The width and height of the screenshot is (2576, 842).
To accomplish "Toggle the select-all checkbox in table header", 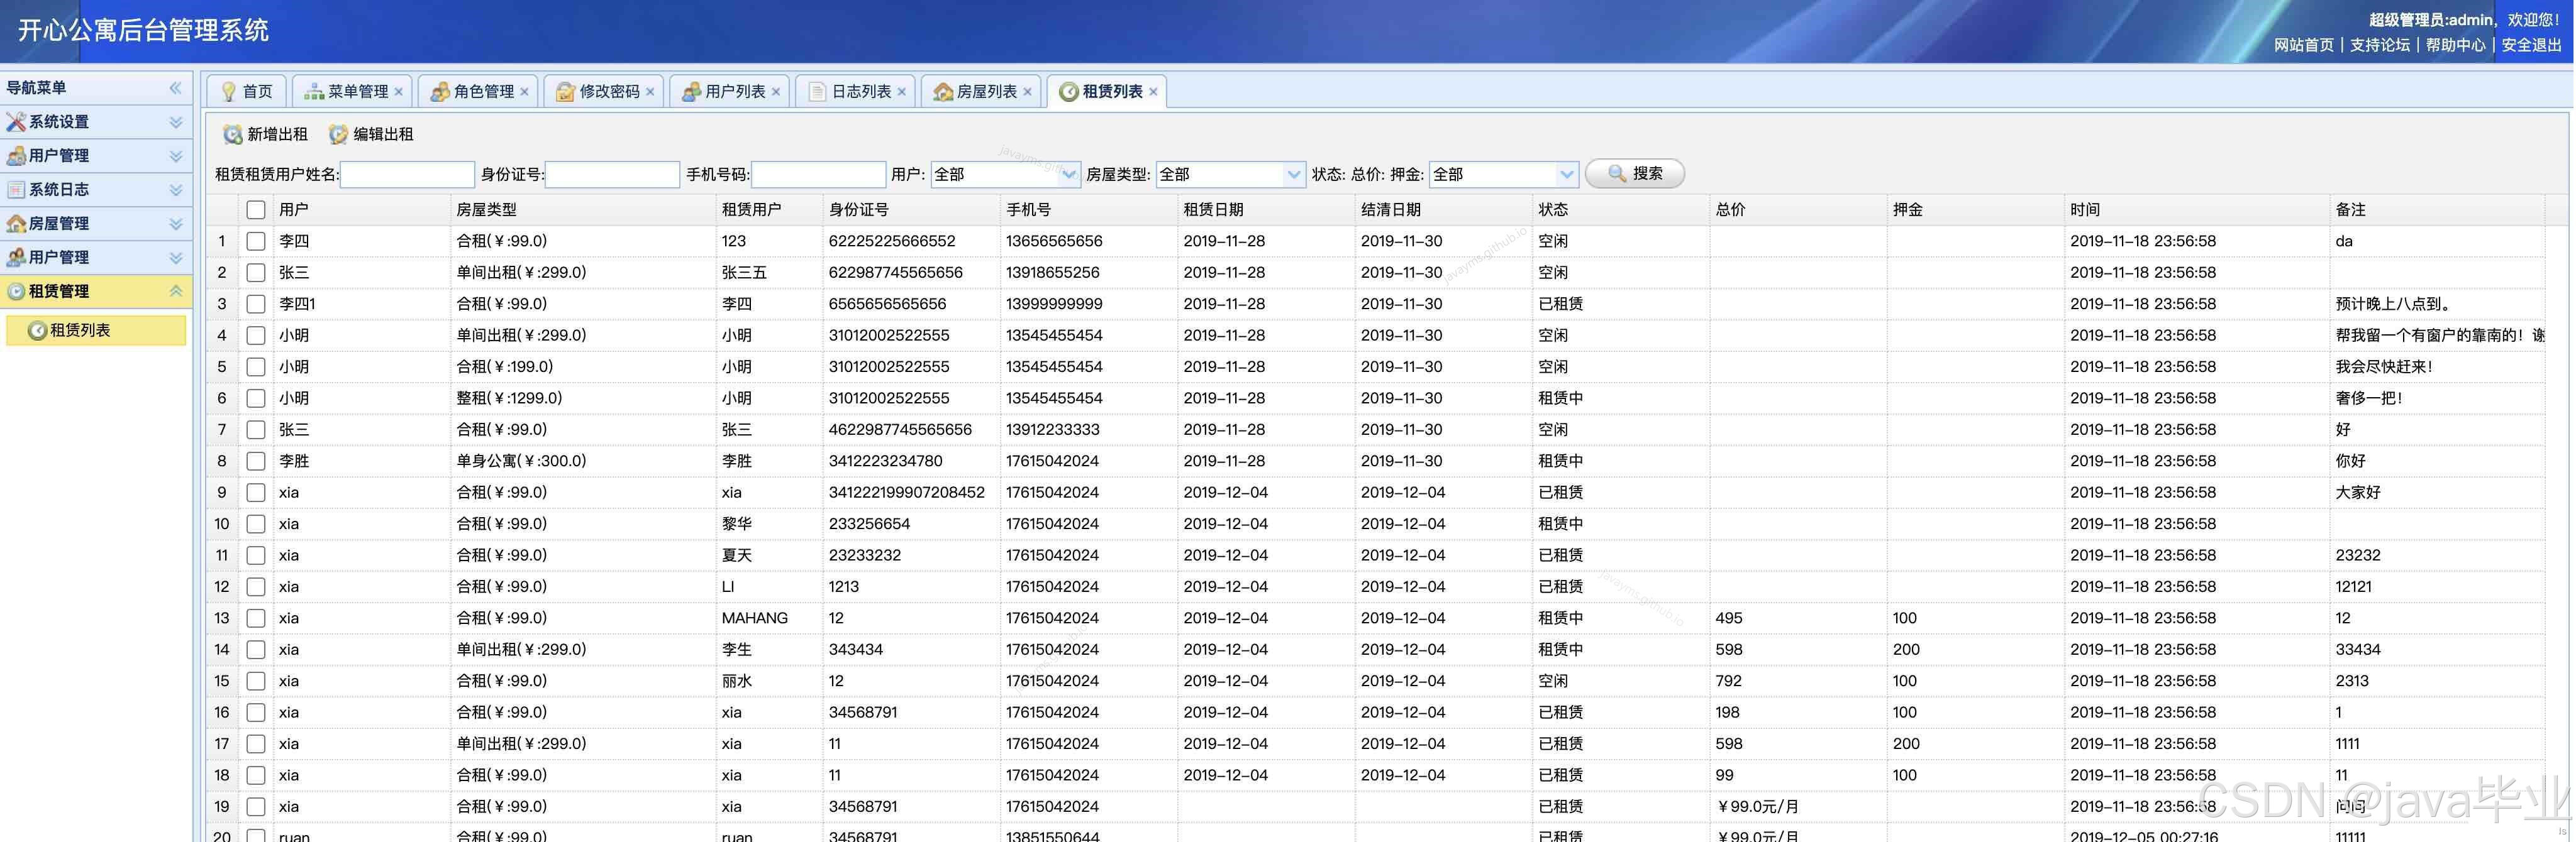I will click(x=256, y=210).
